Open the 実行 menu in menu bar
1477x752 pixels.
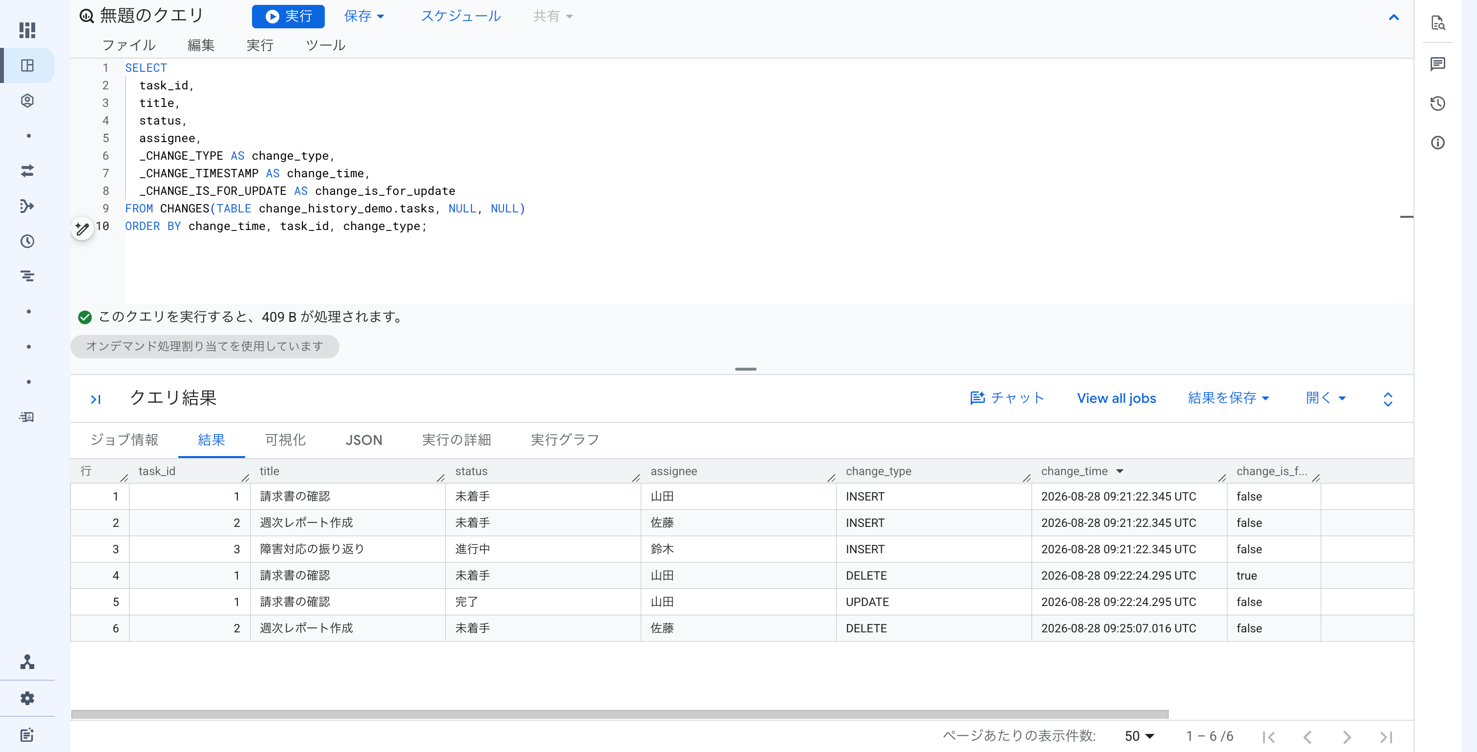tap(260, 45)
